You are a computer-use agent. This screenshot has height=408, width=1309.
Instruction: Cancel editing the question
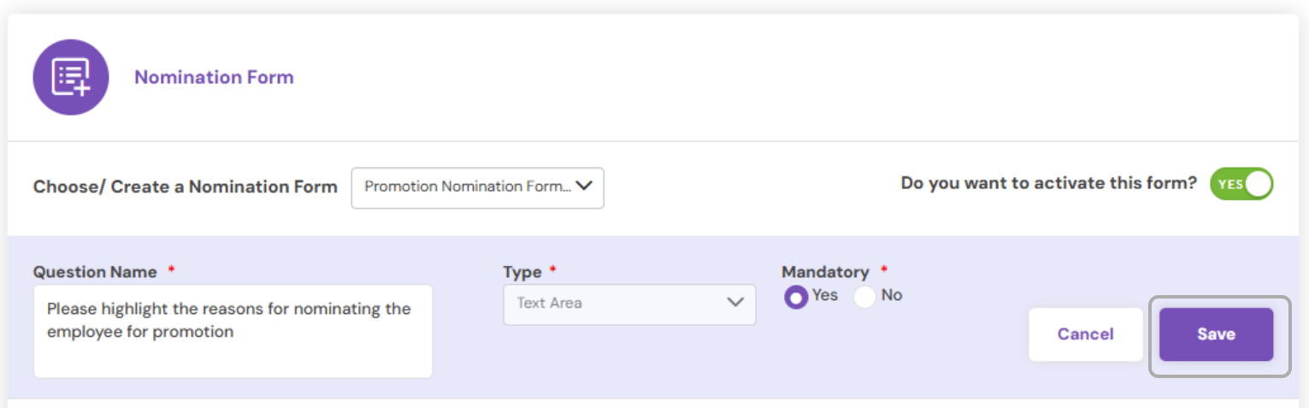coord(1085,334)
